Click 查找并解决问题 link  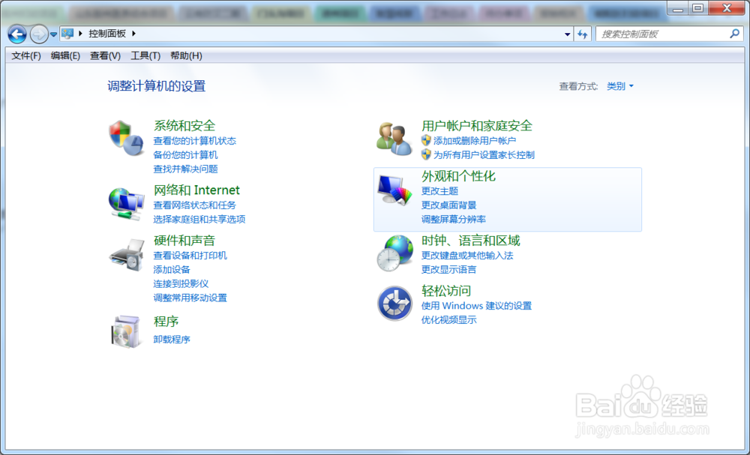tap(185, 169)
